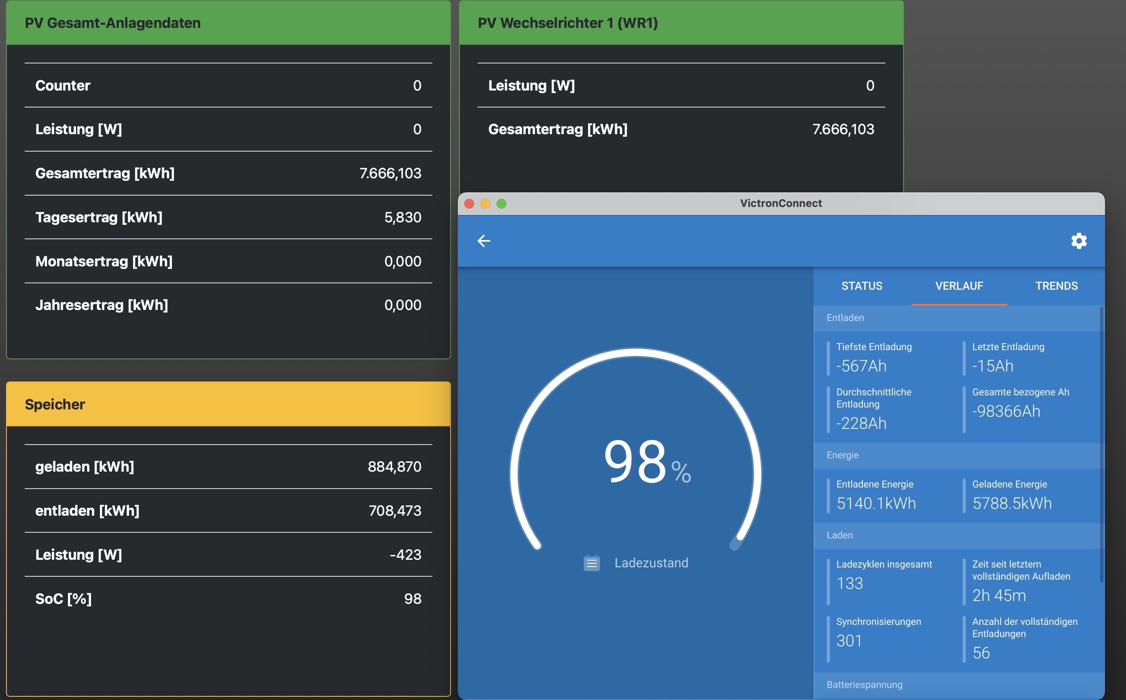Close the VictronConnect window with the red button
The width and height of the screenshot is (1126, 700).
pyautogui.click(x=469, y=204)
